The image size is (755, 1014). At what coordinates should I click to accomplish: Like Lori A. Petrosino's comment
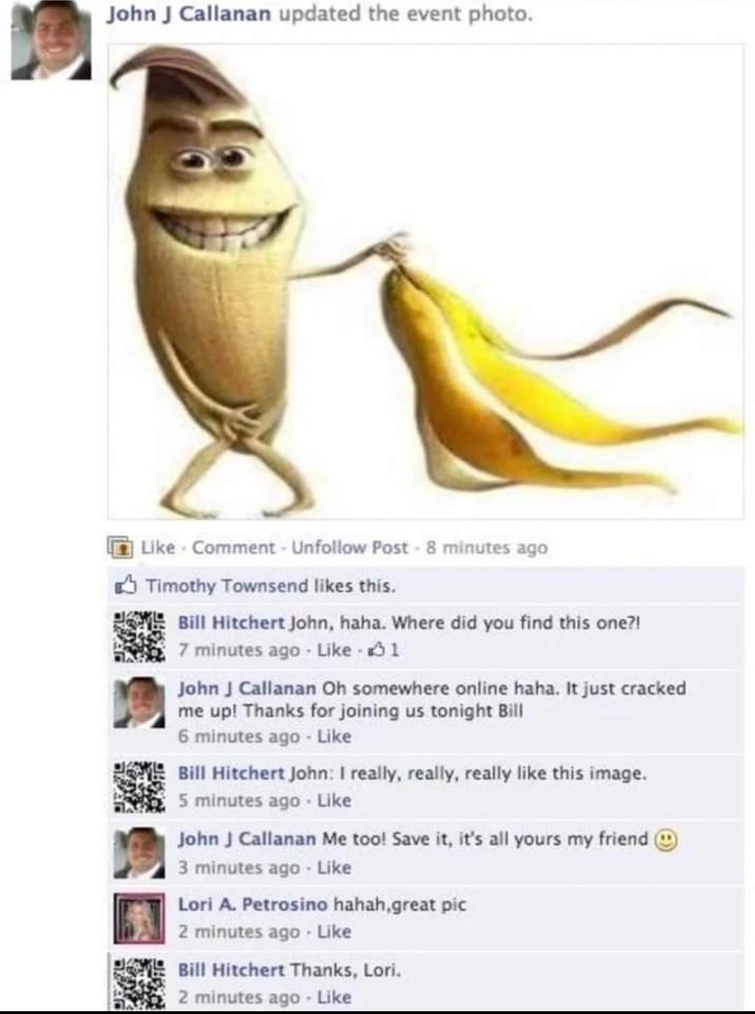click(x=334, y=932)
